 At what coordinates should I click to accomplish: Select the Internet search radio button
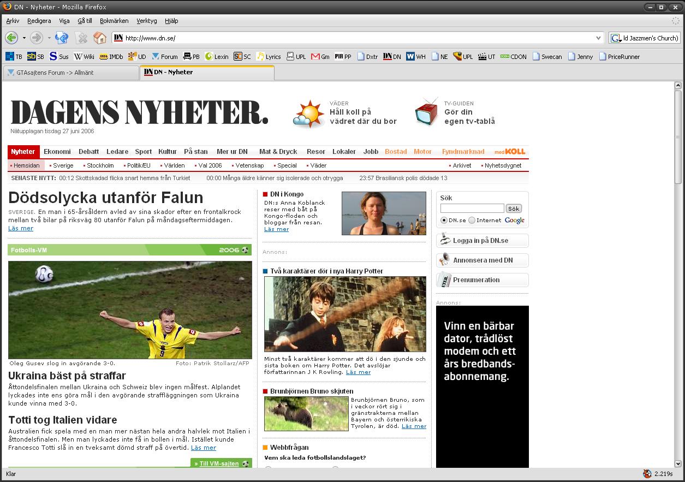pyautogui.click(x=472, y=220)
